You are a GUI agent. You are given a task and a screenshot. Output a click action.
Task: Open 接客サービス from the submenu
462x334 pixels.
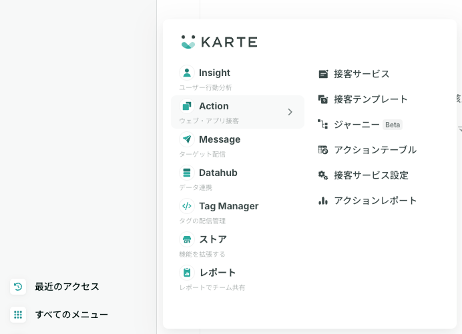point(354,74)
